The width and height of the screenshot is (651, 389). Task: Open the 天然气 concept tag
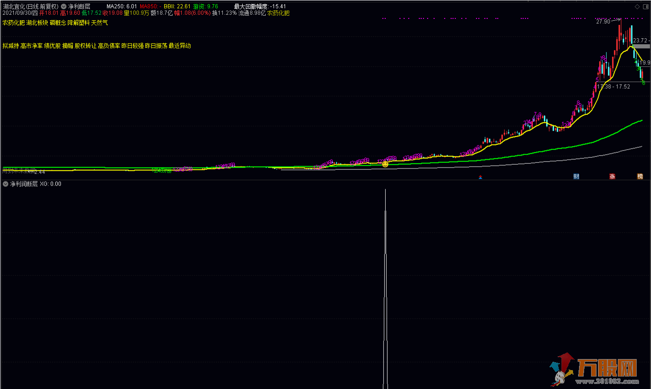[99, 23]
